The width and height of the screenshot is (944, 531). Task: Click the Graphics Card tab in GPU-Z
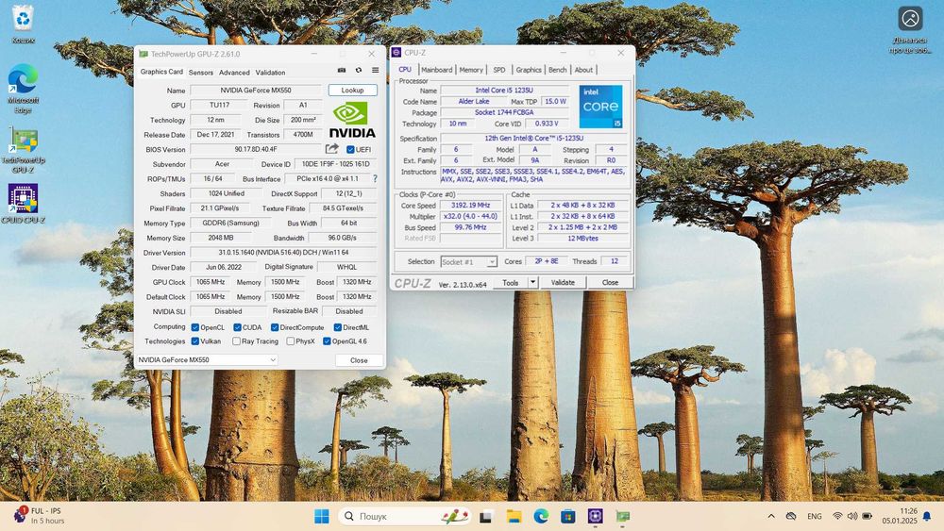tap(161, 72)
